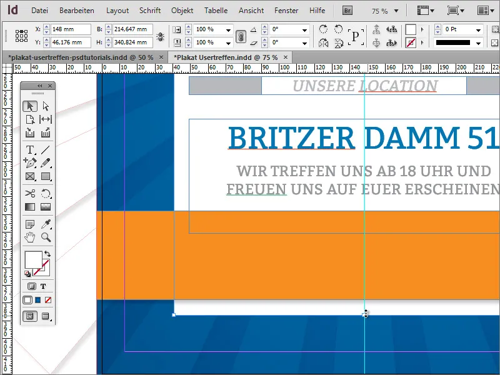Open the stroke weight dropdown
Screen dimensions: 500x375
pos(479,29)
